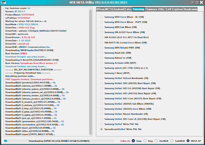This screenshot has height=145, width=205.
Task: Click DownloadByID [boot_a] log line
Action: (x=30, y=128)
